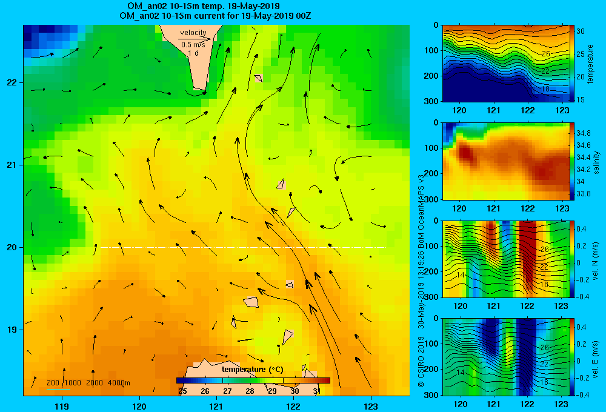Click the vertical 'temperature' axis label

tap(590, 64)
